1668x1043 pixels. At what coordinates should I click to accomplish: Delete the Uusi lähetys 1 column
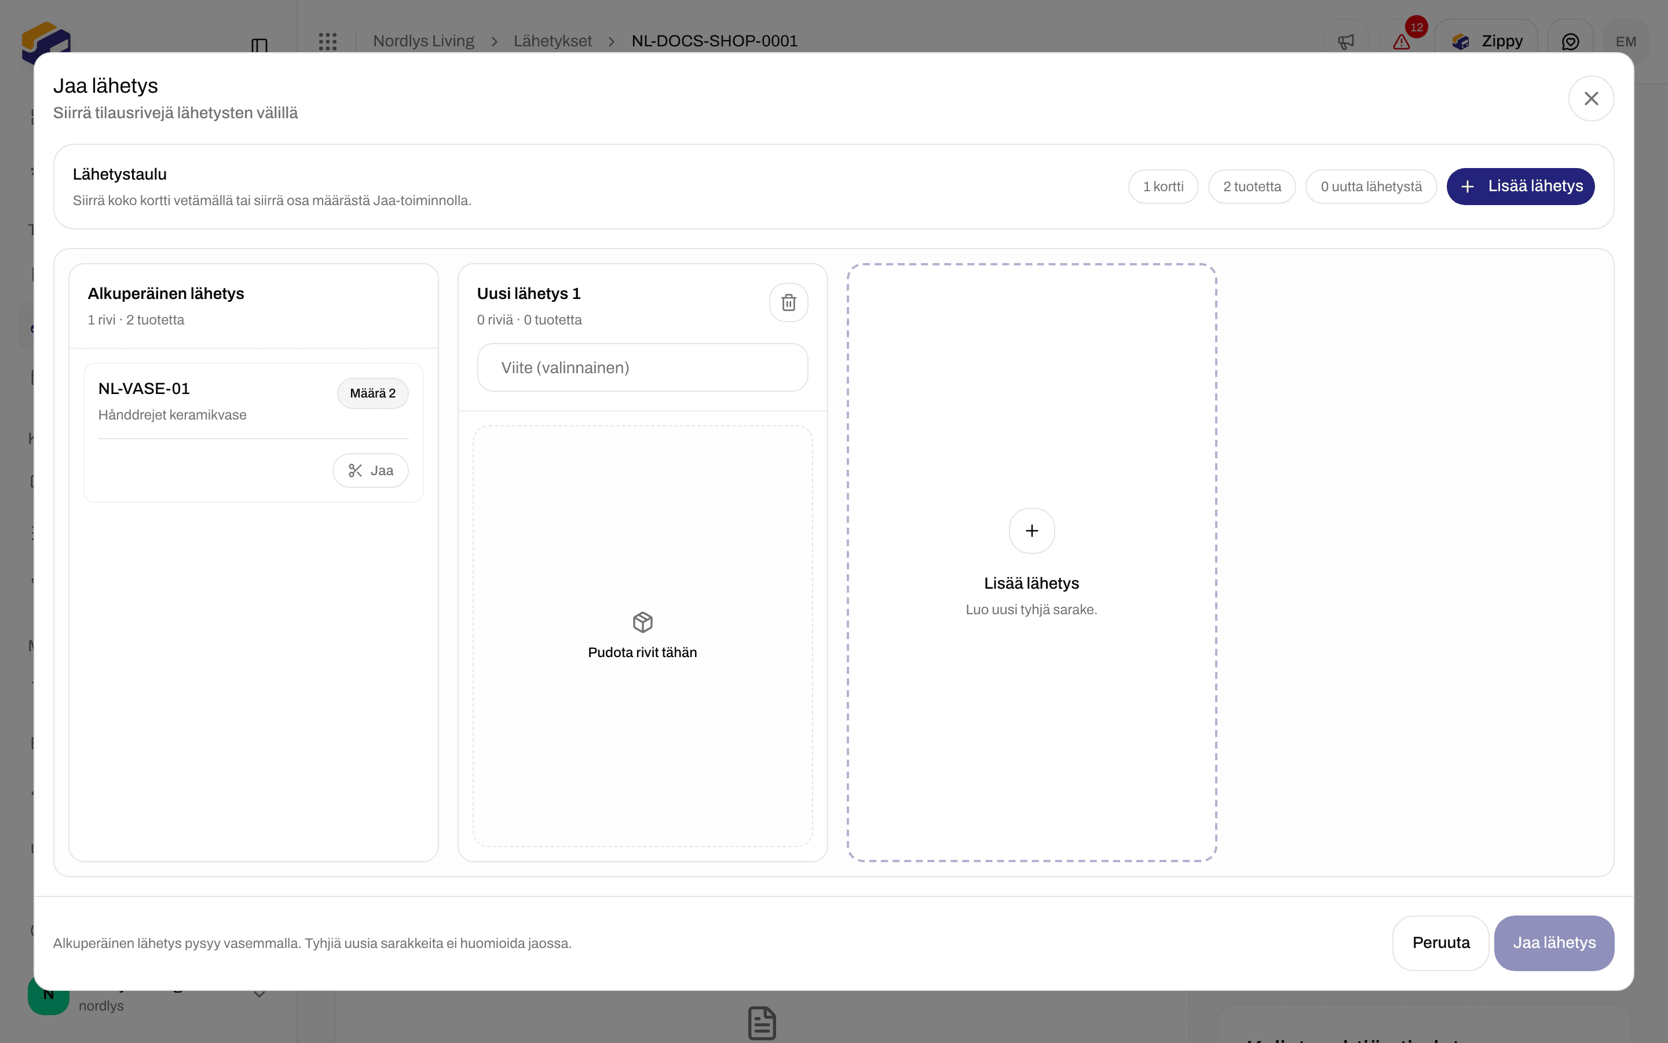click(x=788, y=302)
